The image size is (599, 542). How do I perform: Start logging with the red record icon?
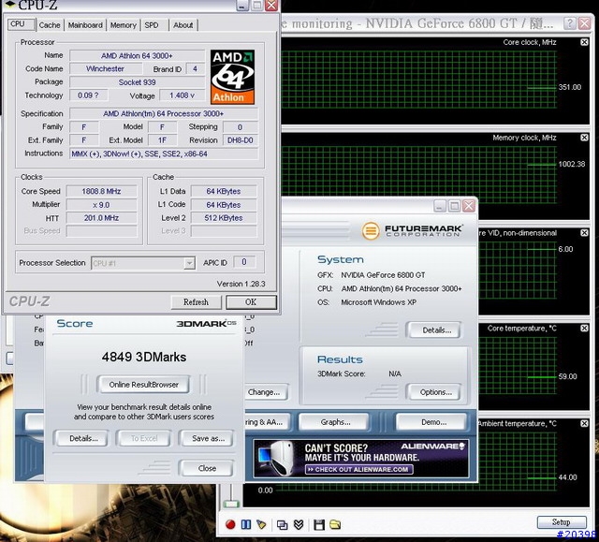230,524
